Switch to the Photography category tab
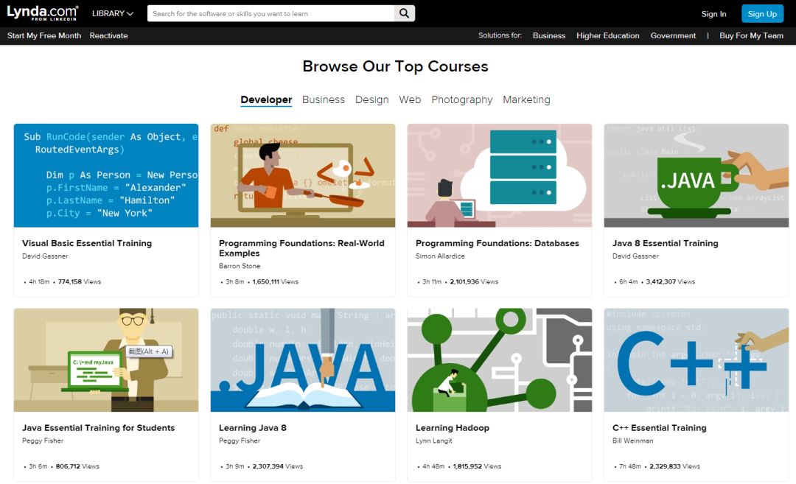The image size is (796, 484). click(462, 99)
